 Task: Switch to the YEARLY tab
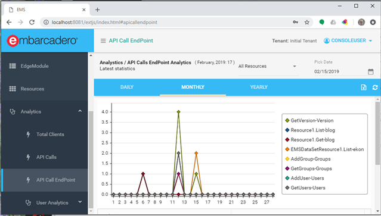click(259, 87)
